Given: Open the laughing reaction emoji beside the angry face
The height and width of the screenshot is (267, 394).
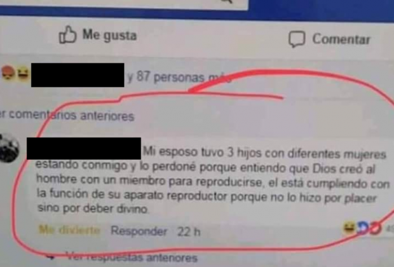Looking at the screenshot, I should click(x=23, y=74).
